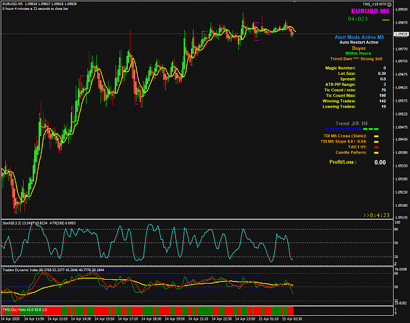Click the yellow Candle Pattern indicator
The height and width of the screenshot is (323, 410).
click(377, 152)
